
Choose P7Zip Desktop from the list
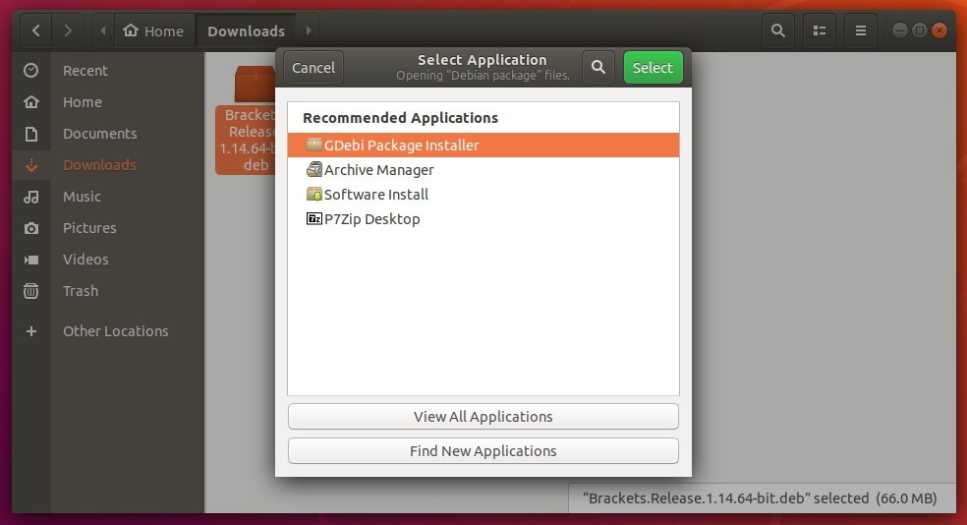483,219
